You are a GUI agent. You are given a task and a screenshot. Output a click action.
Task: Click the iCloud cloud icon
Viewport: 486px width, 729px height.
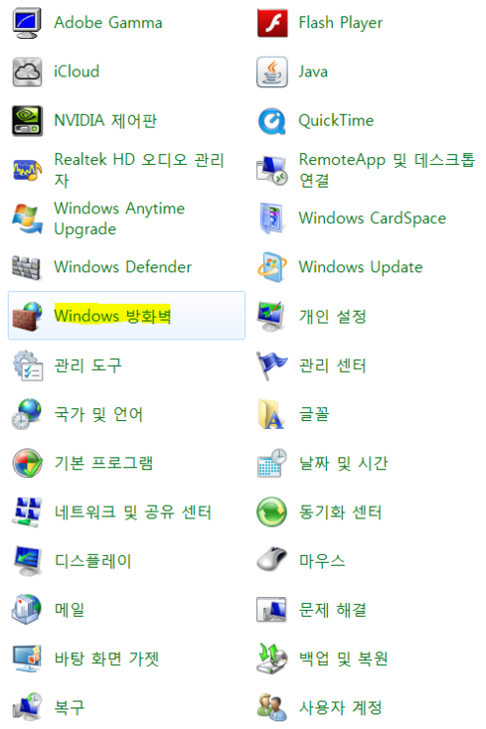pos(27,72)
